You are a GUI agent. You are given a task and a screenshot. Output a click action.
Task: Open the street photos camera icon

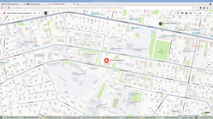pyautogui.click(x=186, y=13)
